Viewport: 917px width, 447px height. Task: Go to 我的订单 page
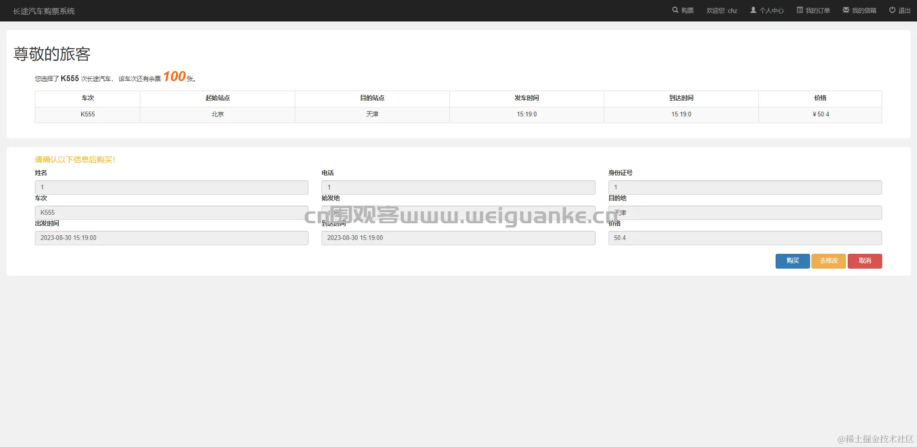[813, 10]
